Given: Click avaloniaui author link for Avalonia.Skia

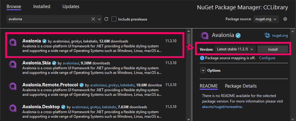Looking at the screenshot, I should point(71,63).
